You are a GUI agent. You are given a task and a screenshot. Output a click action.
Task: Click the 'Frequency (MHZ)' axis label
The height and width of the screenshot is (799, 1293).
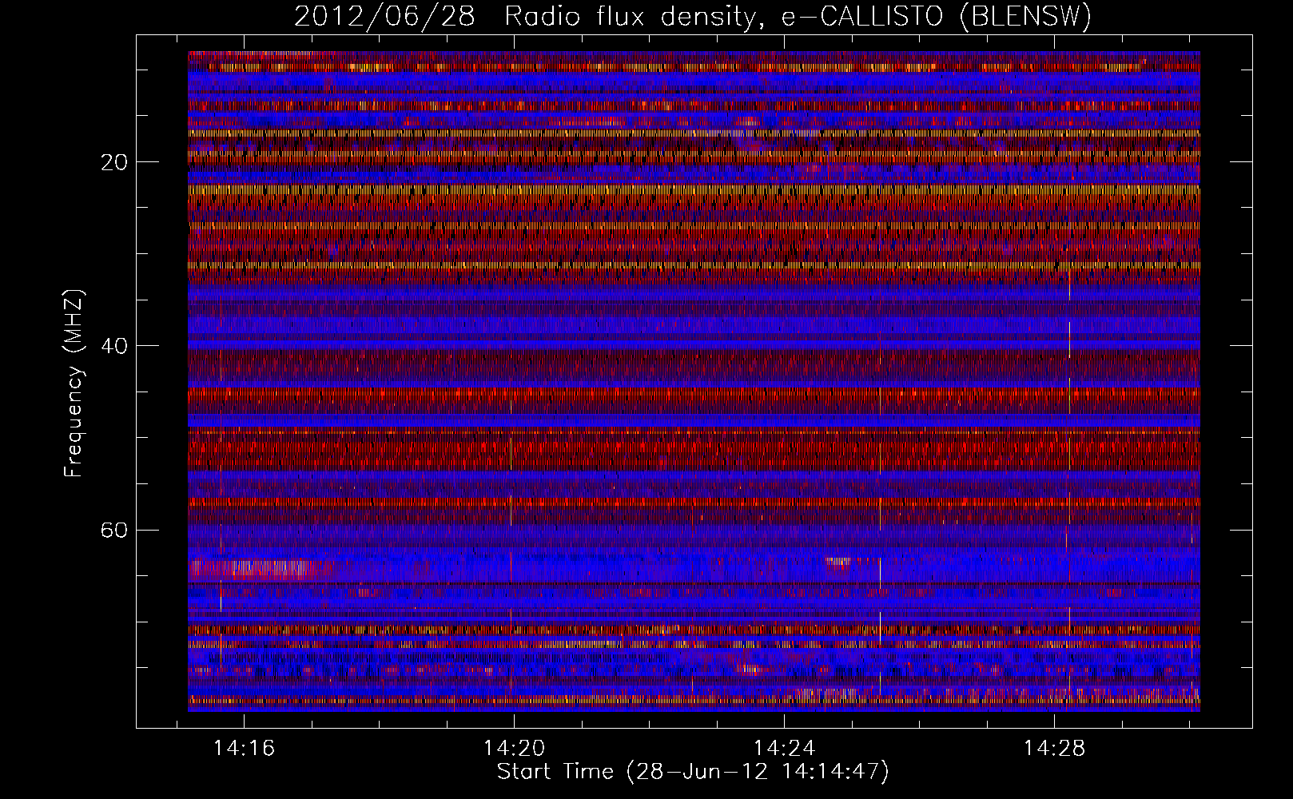pyautogui.click(x=74, y=384)
